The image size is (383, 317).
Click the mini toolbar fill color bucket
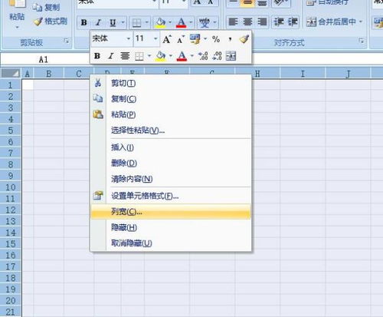[x=161, y=56]
